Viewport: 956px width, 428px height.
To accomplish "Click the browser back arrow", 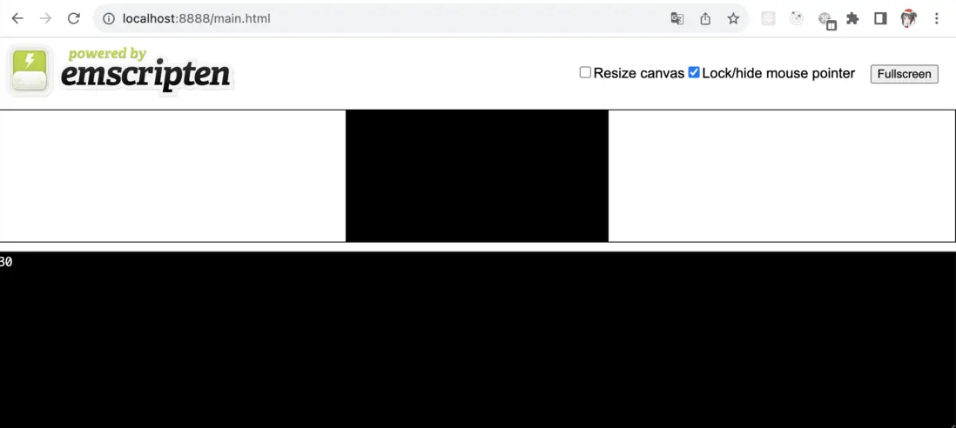I will coord(17,18).
